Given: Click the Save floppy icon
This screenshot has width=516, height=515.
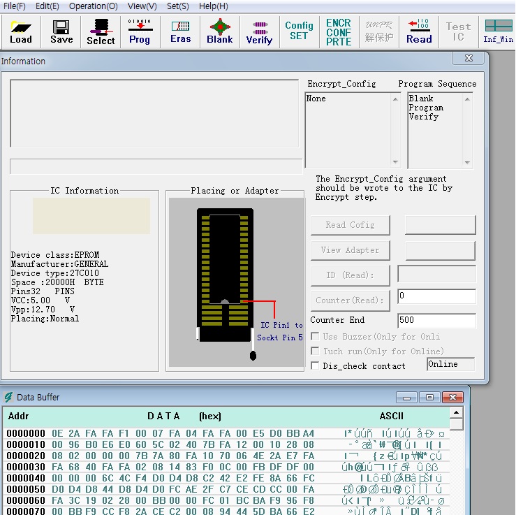Looking at the screenshot, I should (61, 32).
